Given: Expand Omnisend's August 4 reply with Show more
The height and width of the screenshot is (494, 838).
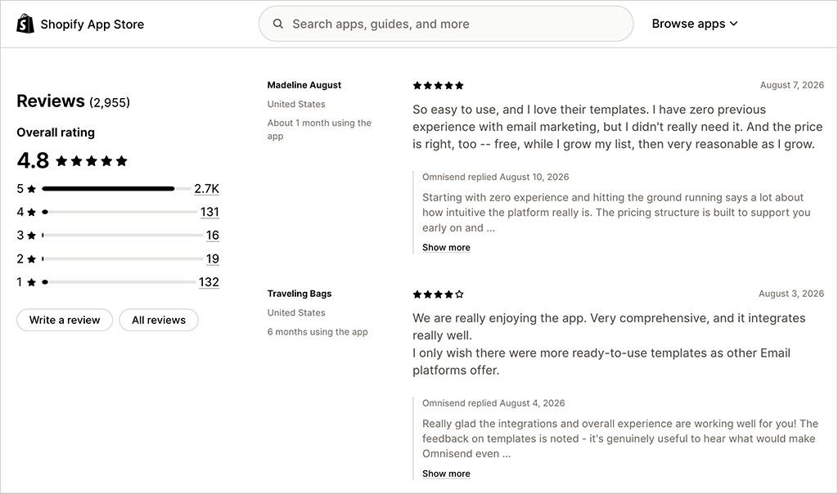Looking at the screenshot, I should coord(446,474).
